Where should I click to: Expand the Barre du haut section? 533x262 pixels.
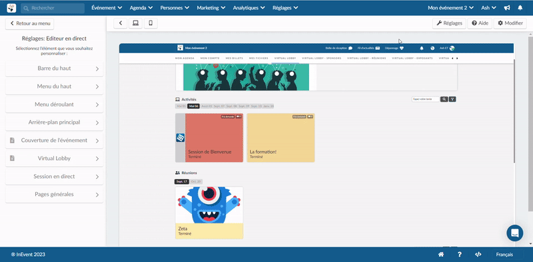[55, 68]
